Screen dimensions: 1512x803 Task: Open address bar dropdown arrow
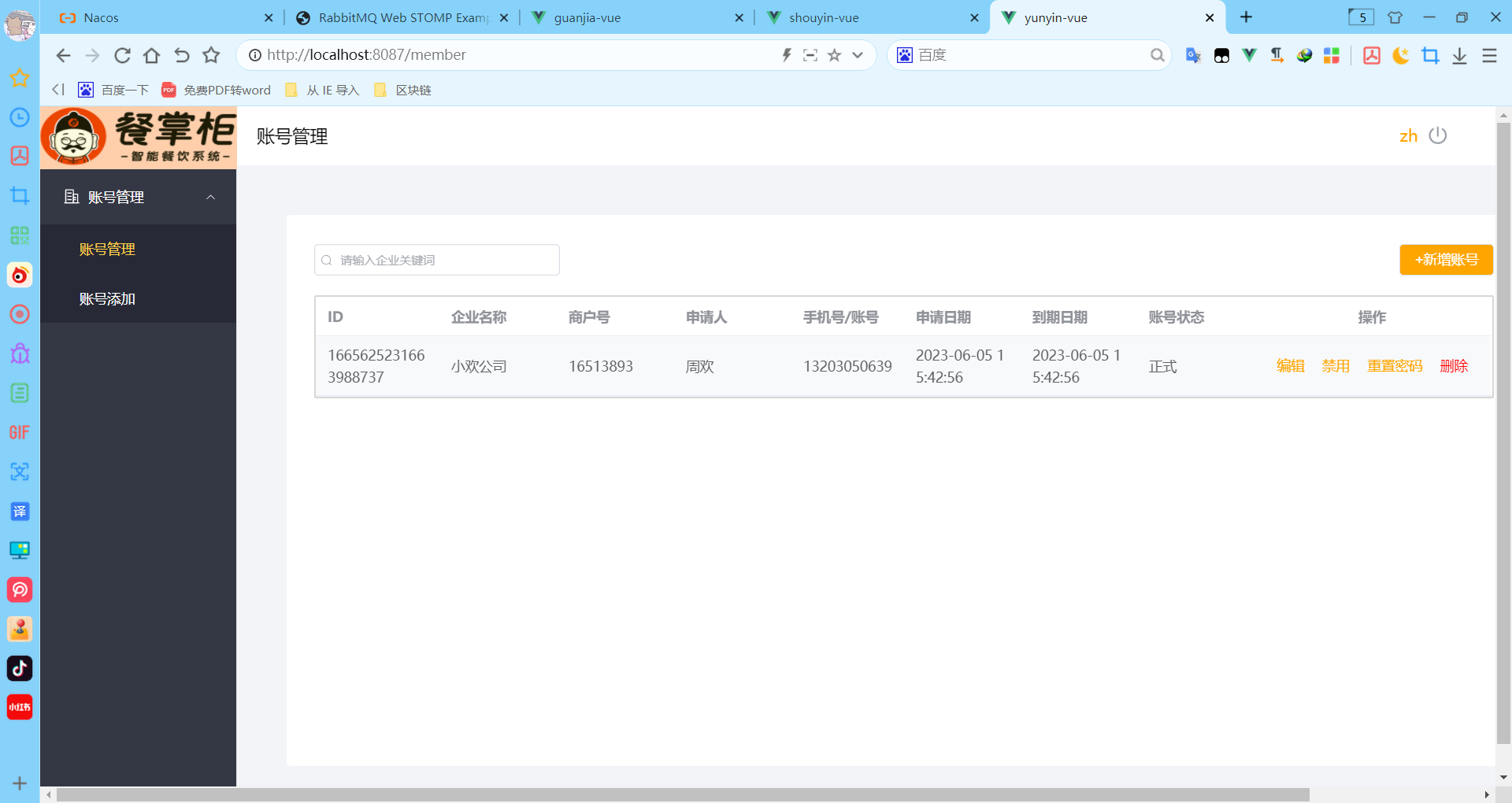(x=858, y=55)
